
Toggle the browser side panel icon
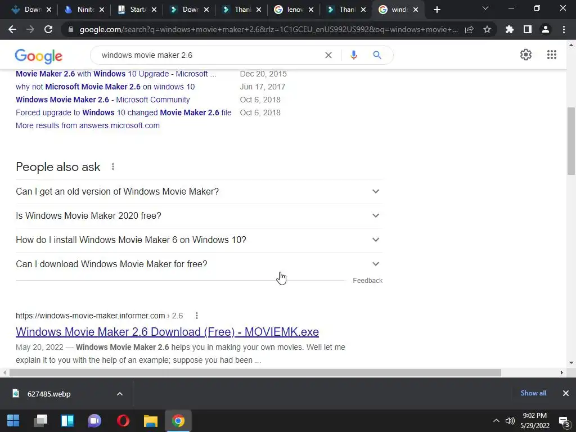pyautogui.click(x=528, y=29)
